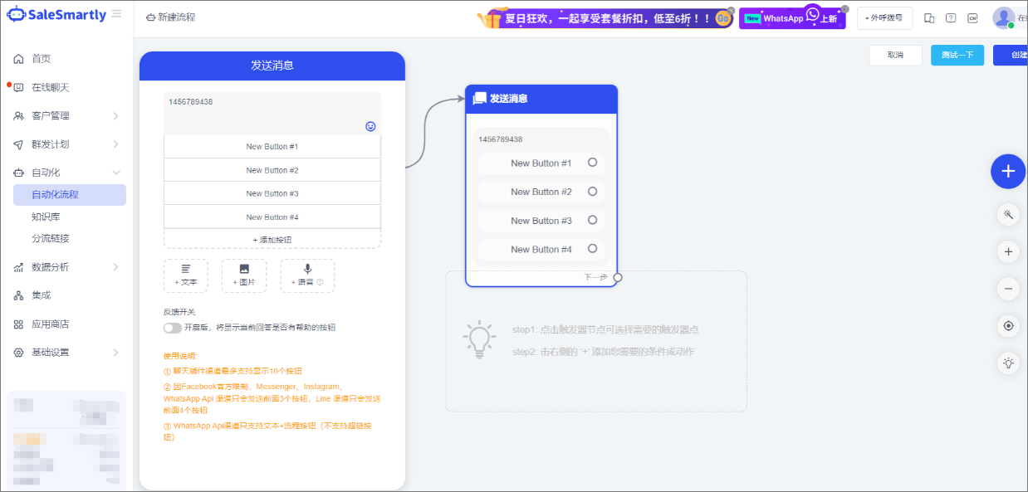Center the canvas with the target icon
Viewport: 1028px width, 492px height.
[1008, 326]
